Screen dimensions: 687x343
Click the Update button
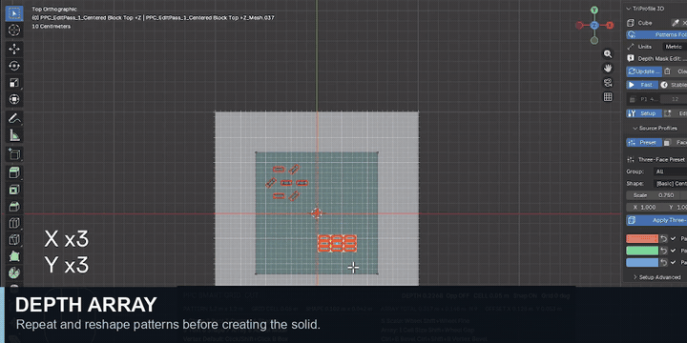click(x=644, y=71)
